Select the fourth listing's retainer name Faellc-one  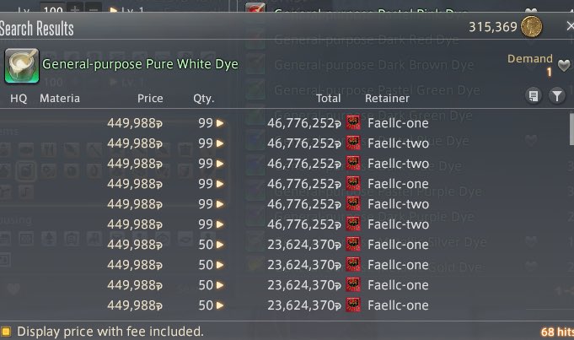coord(398,184)
